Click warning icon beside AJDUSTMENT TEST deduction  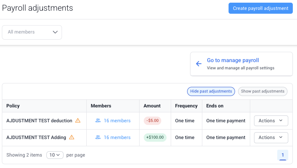click(78, 120)
